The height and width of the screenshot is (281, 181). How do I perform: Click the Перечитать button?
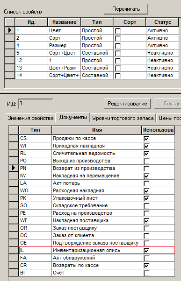(x=126, y=9)
